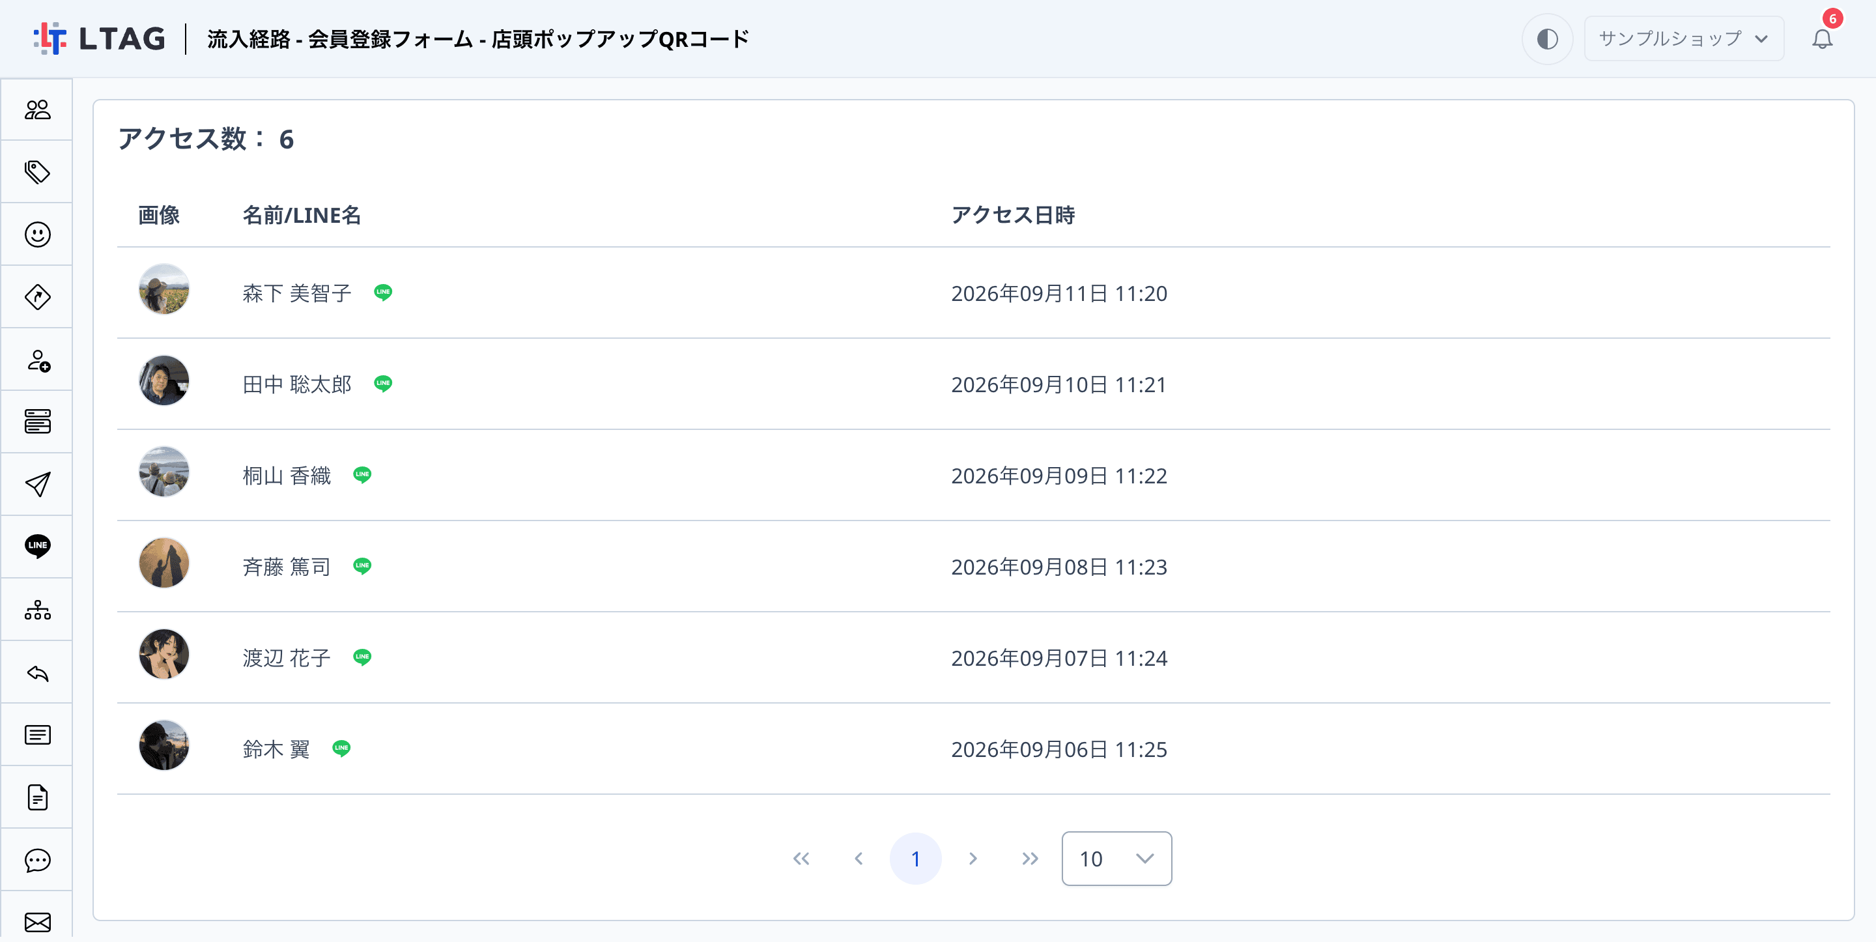Screen dimensions: 1876x942
Task: Click the LINE badge next to 田中 聡太郎
Action: [383, 383]
